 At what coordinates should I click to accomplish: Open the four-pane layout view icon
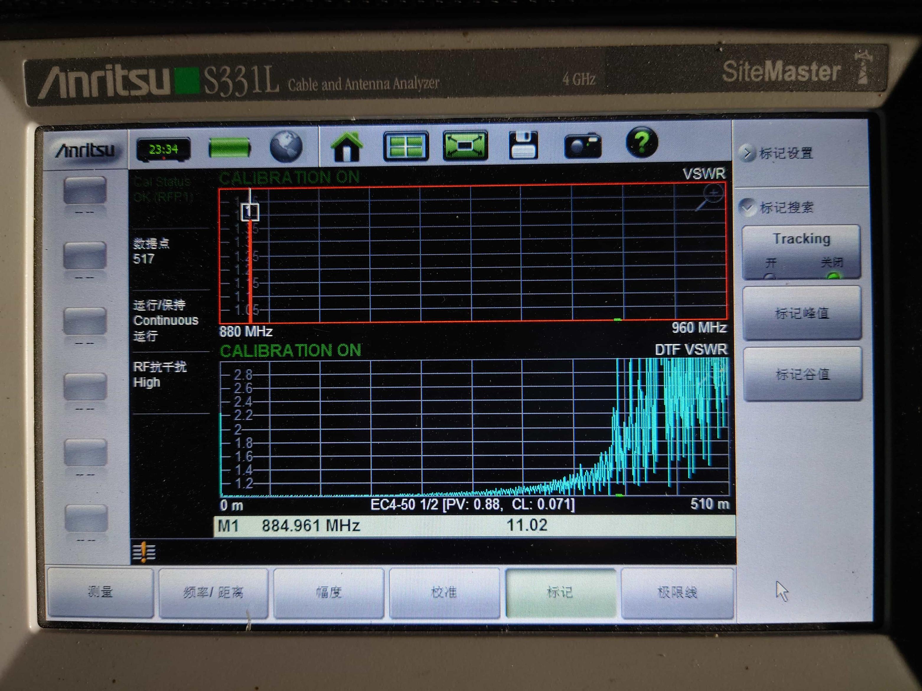(x=406, y=146)
